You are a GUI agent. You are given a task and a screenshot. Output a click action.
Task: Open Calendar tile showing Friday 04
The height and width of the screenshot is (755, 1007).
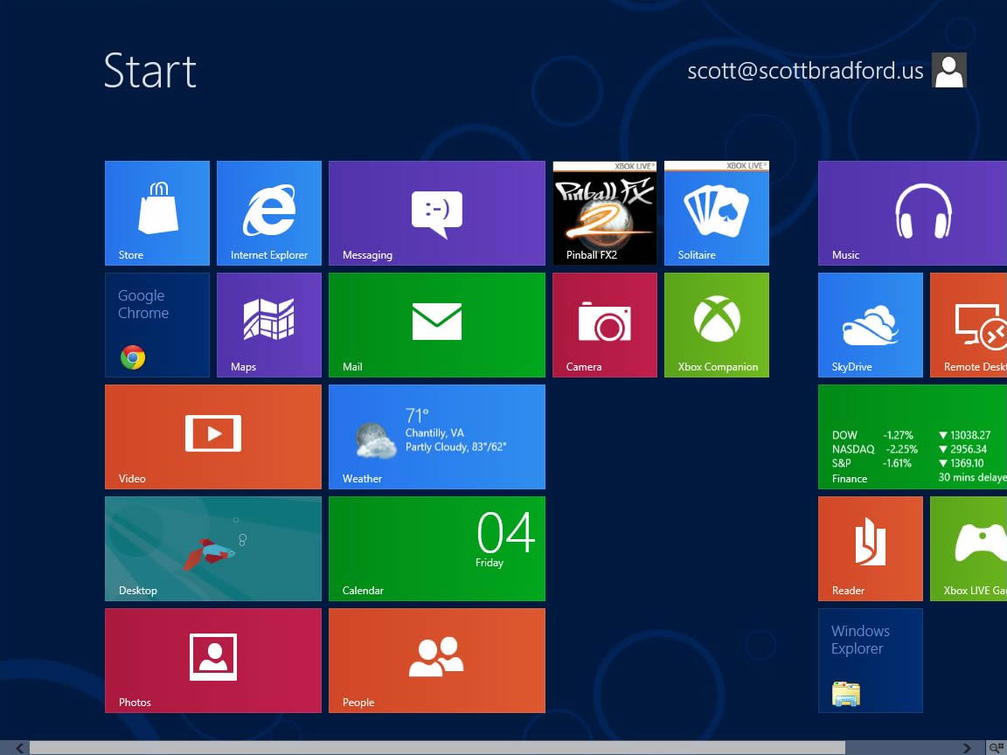tap(437, 549)
